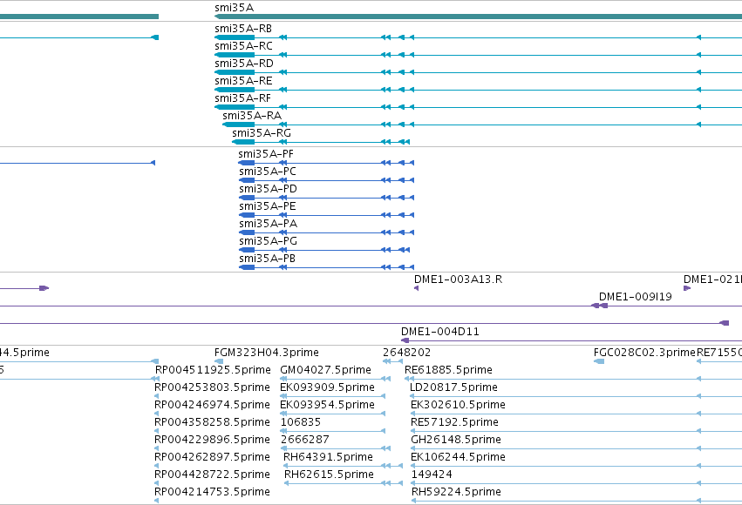Screen dimensions: 742x505
Task: Select EST EK093954.5prime
Action: point(328,406)
